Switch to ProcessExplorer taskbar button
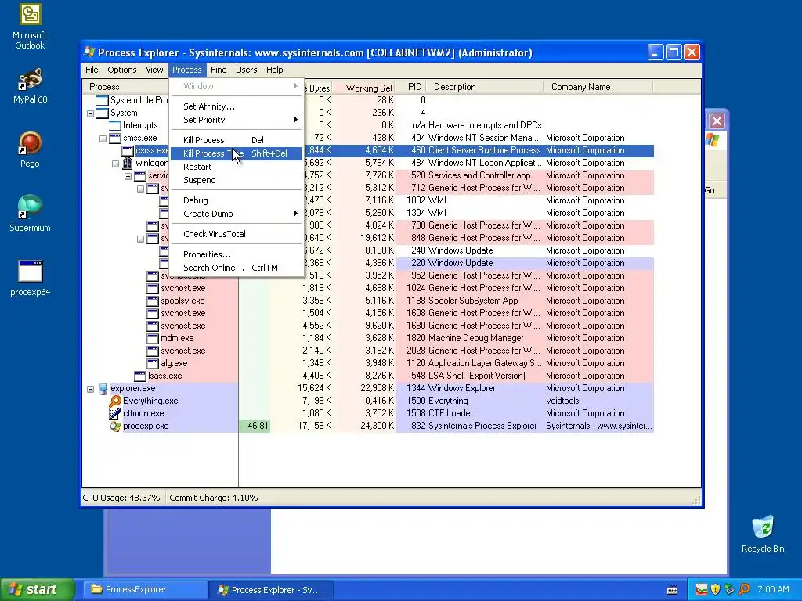Image resolution: width=802 pixels, height=601 pixels. [146, 590]
